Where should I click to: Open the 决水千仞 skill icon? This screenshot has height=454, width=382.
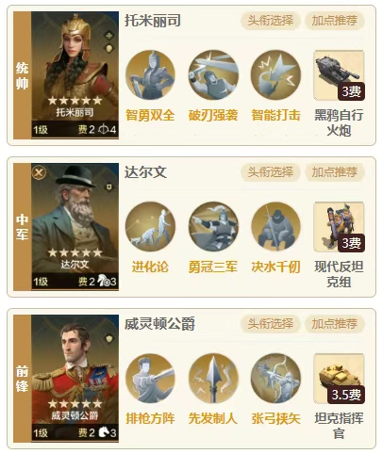pyautogui.click(x=275, y=227)
